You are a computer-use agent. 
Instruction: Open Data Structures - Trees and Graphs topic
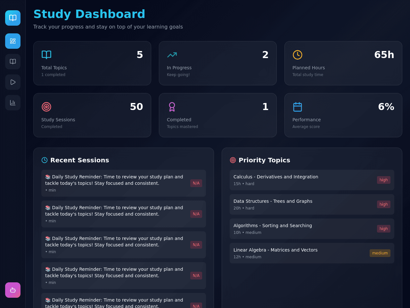[312, 204]
